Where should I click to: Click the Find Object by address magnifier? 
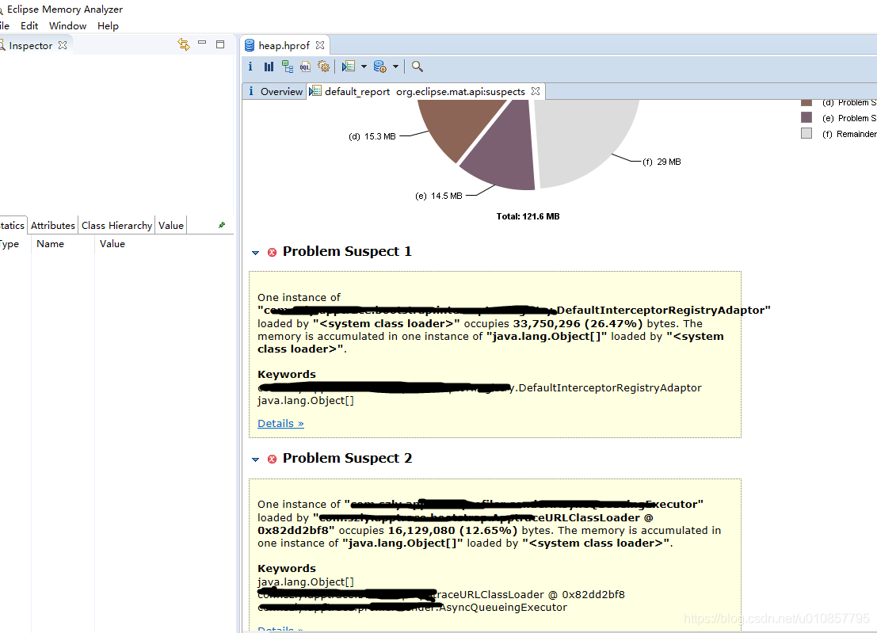(x=418, y=67)
